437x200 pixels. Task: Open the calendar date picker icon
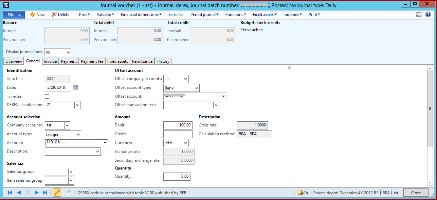[x=75, y=88]
